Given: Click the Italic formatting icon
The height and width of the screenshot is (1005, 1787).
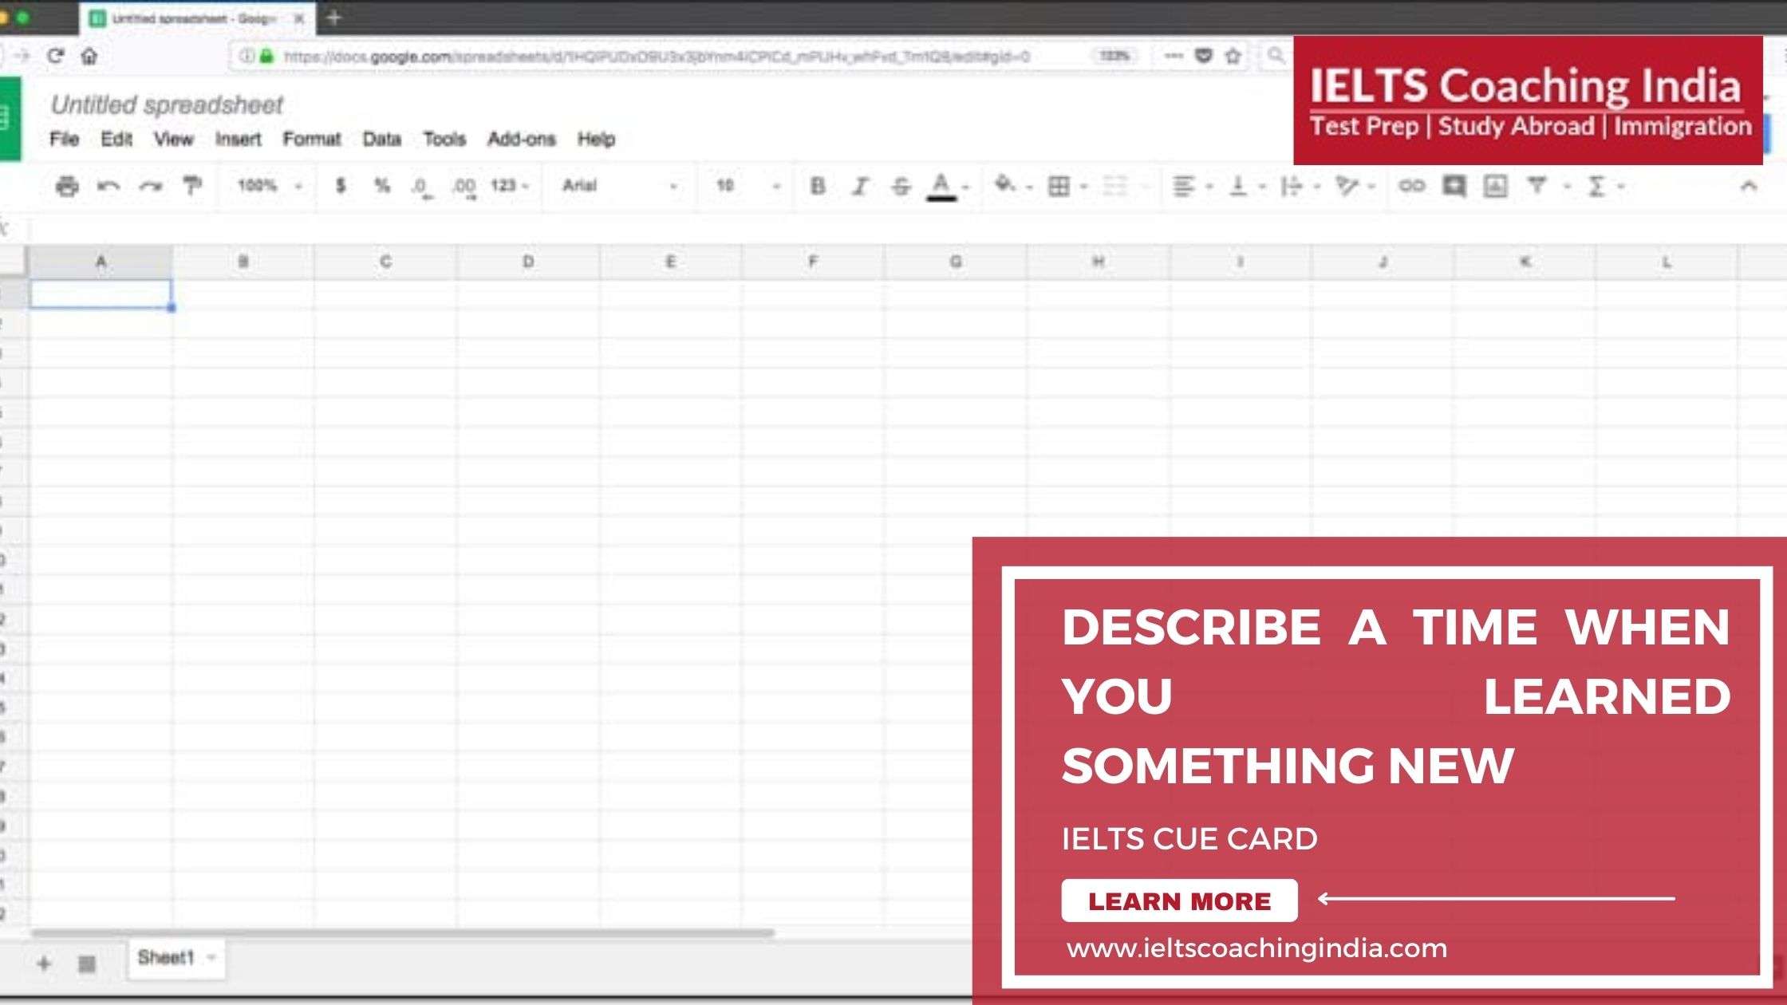Looking at the screenshot, I should [860, 184].
